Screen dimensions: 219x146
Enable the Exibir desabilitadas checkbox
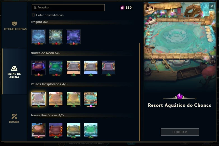pos(33,15)
